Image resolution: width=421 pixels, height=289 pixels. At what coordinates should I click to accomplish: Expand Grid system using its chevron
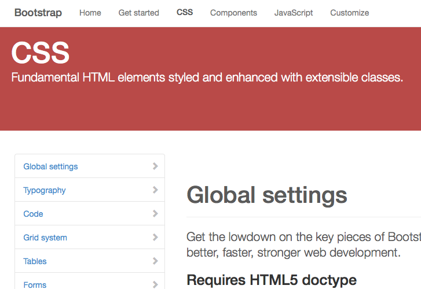point(155,238)
